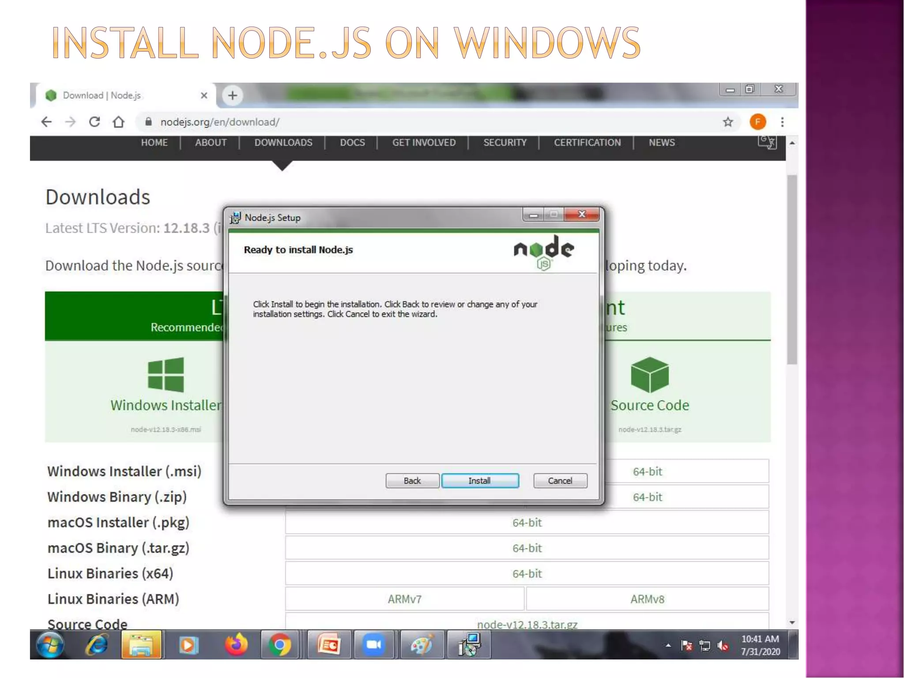
Task: Bookmark page with the star icon
Action: pos(728,122)
